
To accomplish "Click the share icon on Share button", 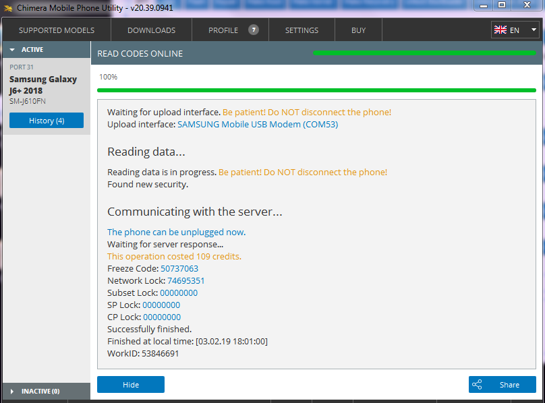I will 477,385.
